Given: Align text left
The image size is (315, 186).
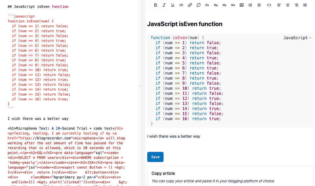Looking at the screenshot, I should 279,5.
